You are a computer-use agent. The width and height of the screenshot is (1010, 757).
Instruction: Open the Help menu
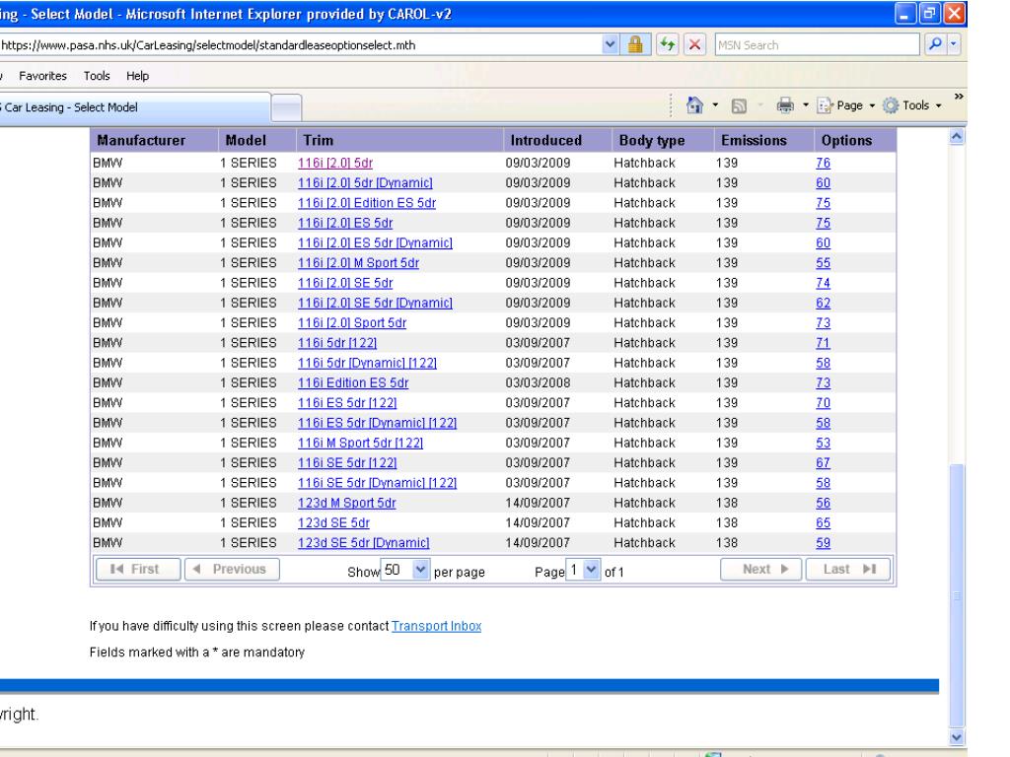(x=137, y=75)
